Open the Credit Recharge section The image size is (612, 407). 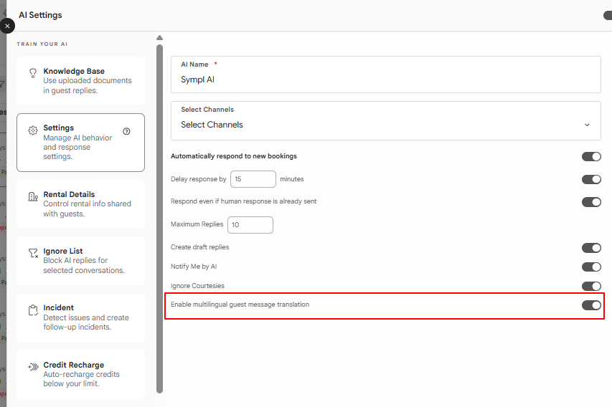coord(81,374)
